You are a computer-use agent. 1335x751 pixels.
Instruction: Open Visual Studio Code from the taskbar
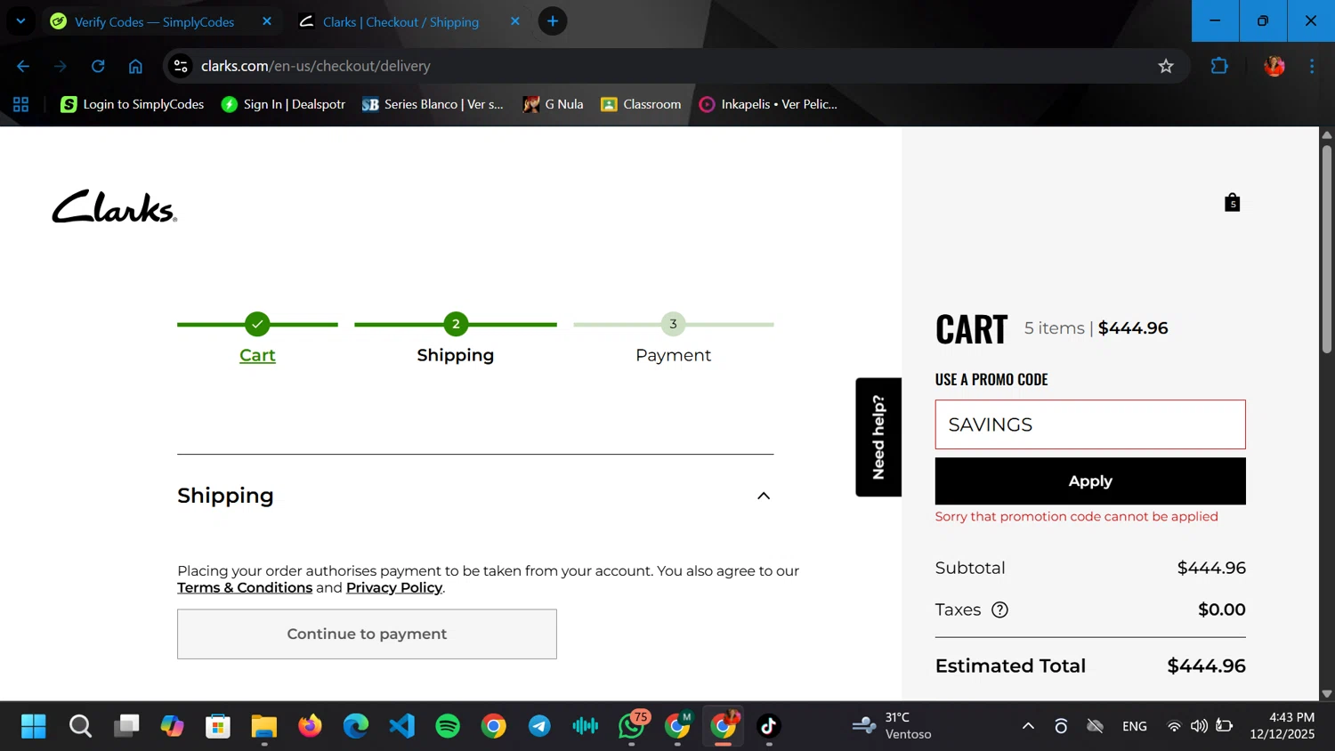coord(401,726)
